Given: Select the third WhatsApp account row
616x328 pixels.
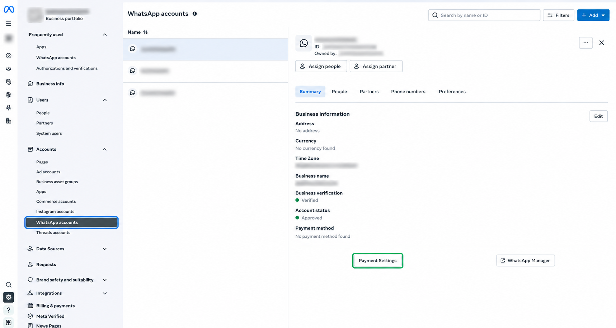Looking at the screenshot, I should tap(205, 93).
